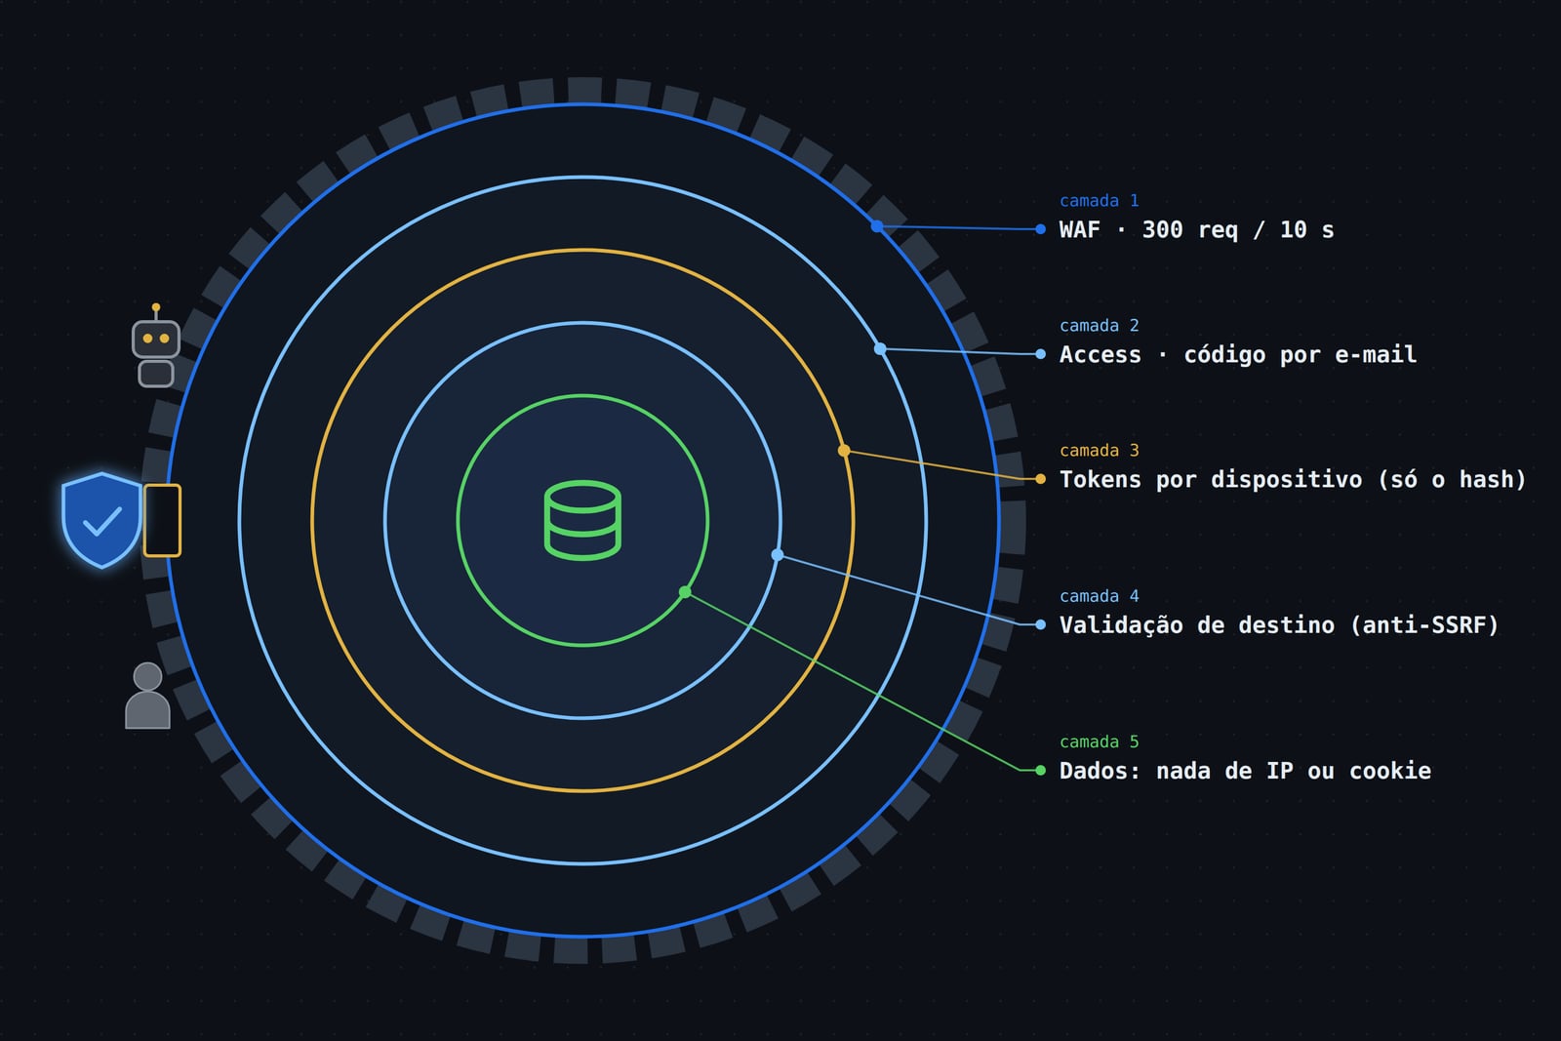Image resolution: width=1561 pixels, height=1041 pixels.
Task: Open 'Validação de destino (anti-SSRF)' label
Action: click(1279, 625)
